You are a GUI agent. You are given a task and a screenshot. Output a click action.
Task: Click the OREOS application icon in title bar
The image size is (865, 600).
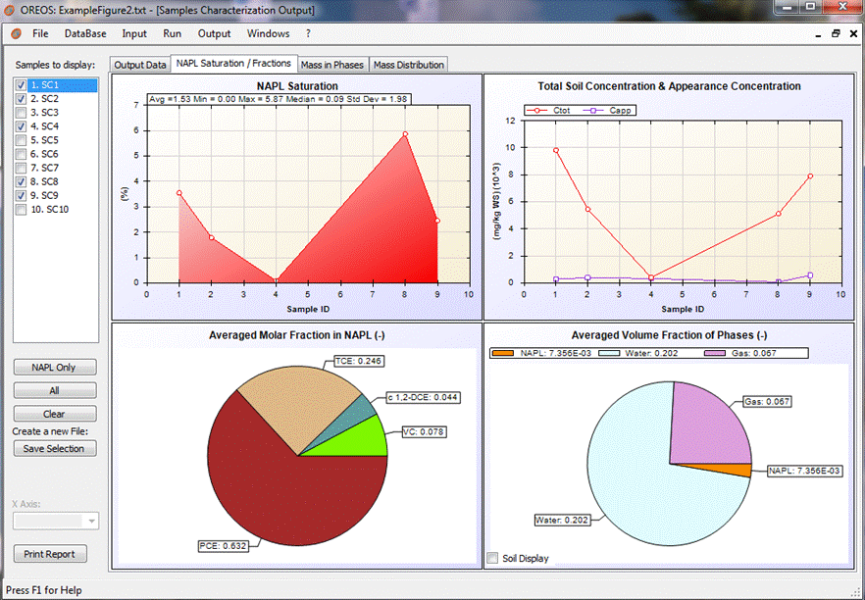click(x=10, y=10)
